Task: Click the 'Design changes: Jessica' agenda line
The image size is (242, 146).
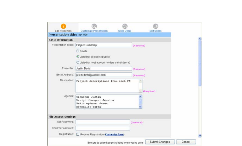Action: [95, 100]
